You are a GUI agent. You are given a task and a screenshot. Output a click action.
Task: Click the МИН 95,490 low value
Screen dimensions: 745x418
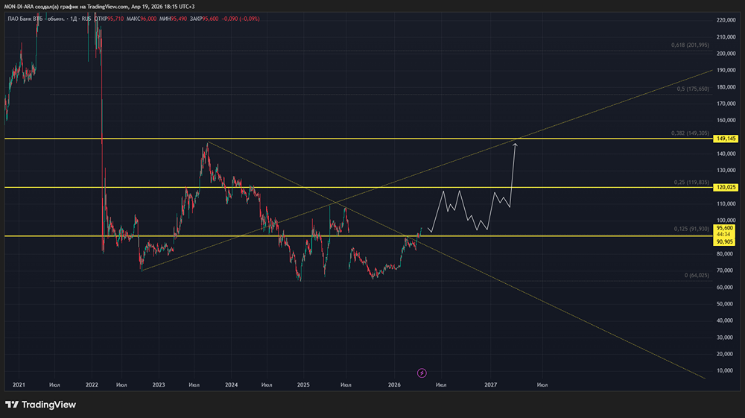tap(173, 19)
